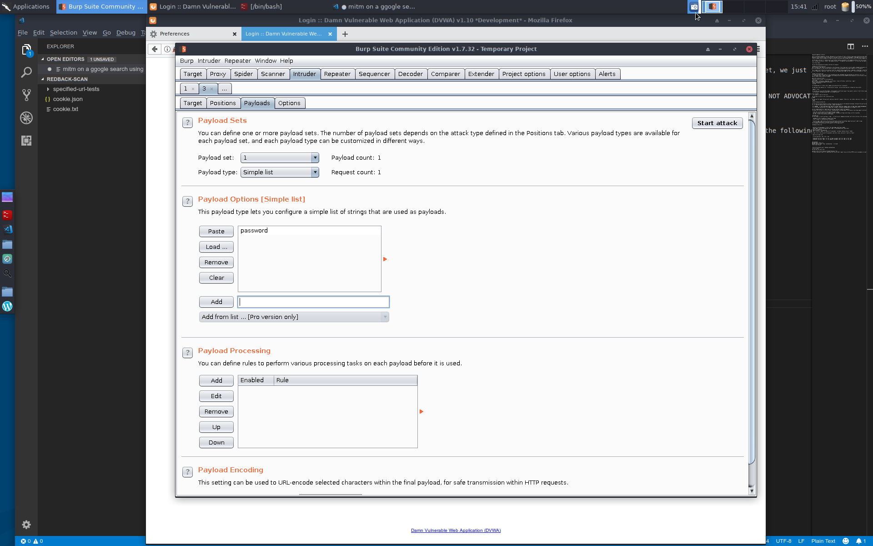Open the Search view in VS Code
Image resolution: width=873 pixels, height=546 pixels.
(26, 72)
